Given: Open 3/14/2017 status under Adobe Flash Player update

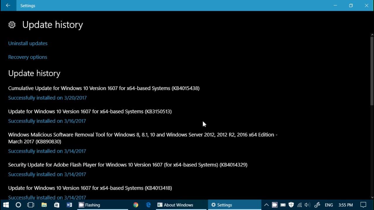Looking at the screenshot, I should pyautogui.click(x=47, y=174).
